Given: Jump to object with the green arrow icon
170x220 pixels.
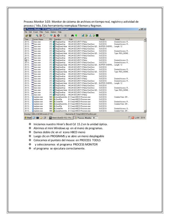Looking at the screenshot, I should pos(76,35).
